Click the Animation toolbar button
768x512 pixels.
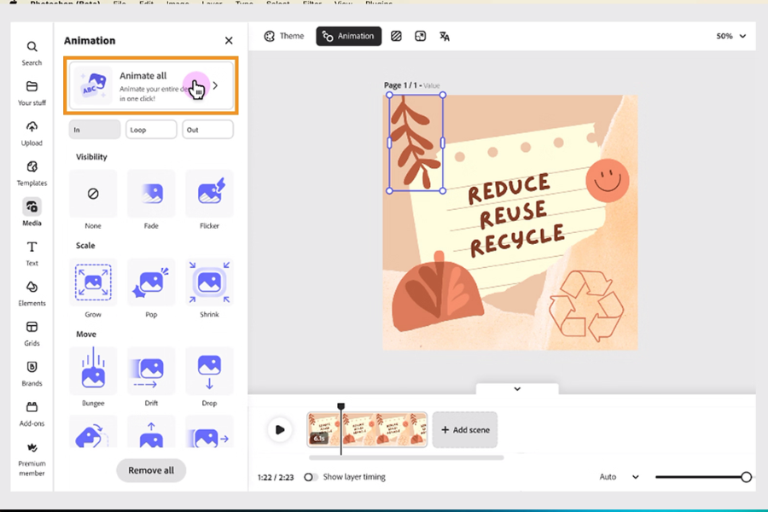point(349,36)
